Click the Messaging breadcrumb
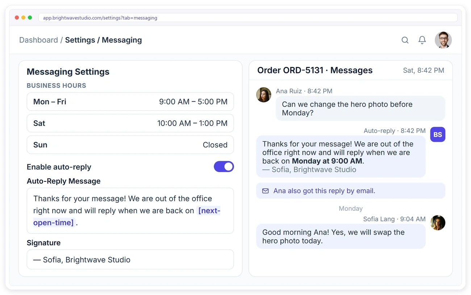471x295 pixels. point(122,40)
